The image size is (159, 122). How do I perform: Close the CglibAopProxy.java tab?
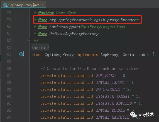click(43, 5)
